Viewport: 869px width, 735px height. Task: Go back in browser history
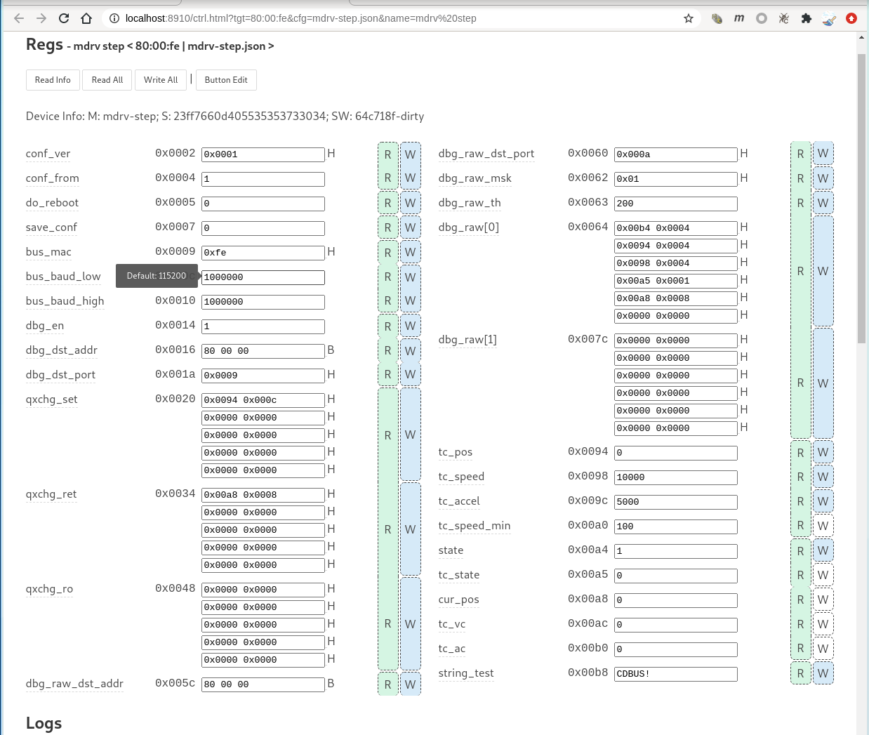(19, 18)
